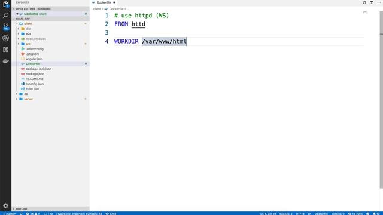Click the Docker whale icon beside Dockerfile in tree
The width and height of the screenshot is (383, 215).
(23, 64)
